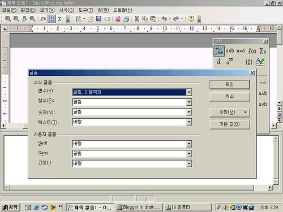Image resolution: width=283 pixels, height=212 pixels.
Task: Click the Sigma catalog icon in toolbar
Action: pyautogui.click(x=60, y=19)
